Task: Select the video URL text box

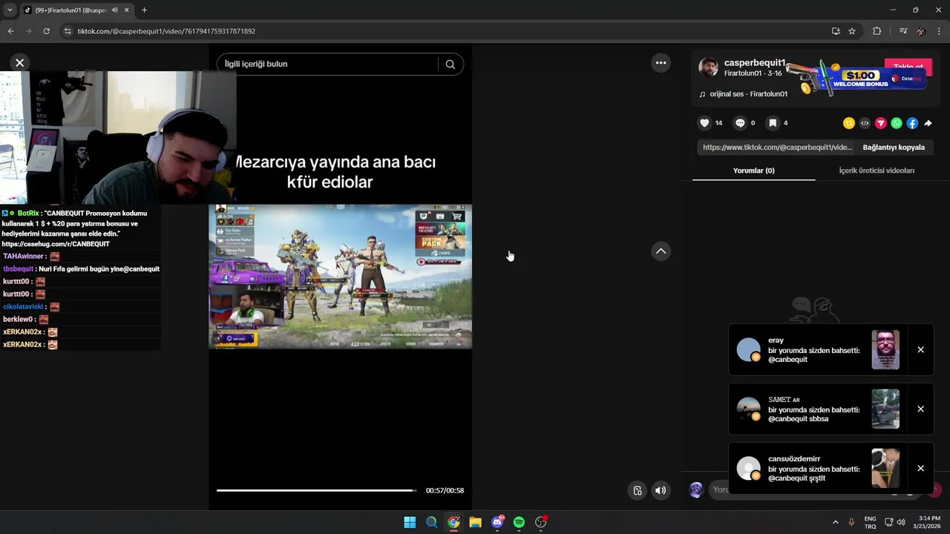Action: (777, 148)
